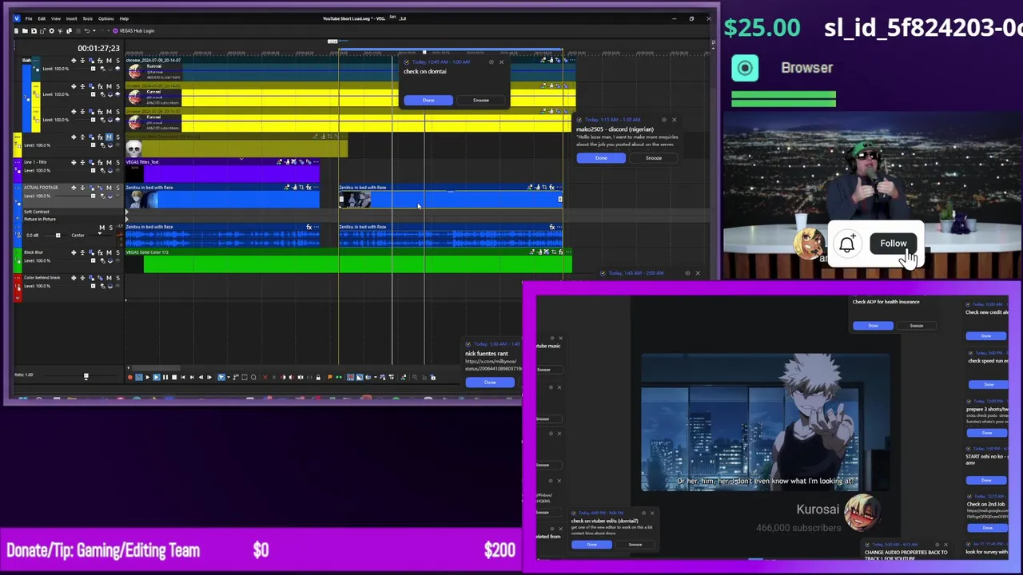Open the Options menu in VEGAS
Viewport: 1023px width, 575px height.
(x=106, y=18)
